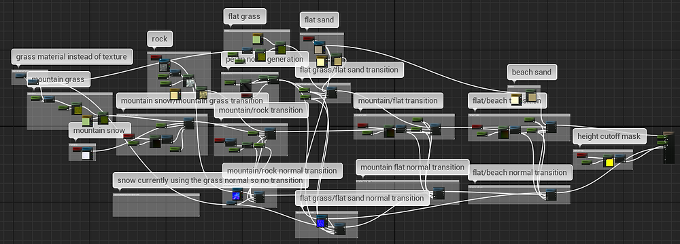Select the blend node in mountain/rock transition group
Image resolution: width=680 pixels, height=244 pixels.
pos(270,134)
